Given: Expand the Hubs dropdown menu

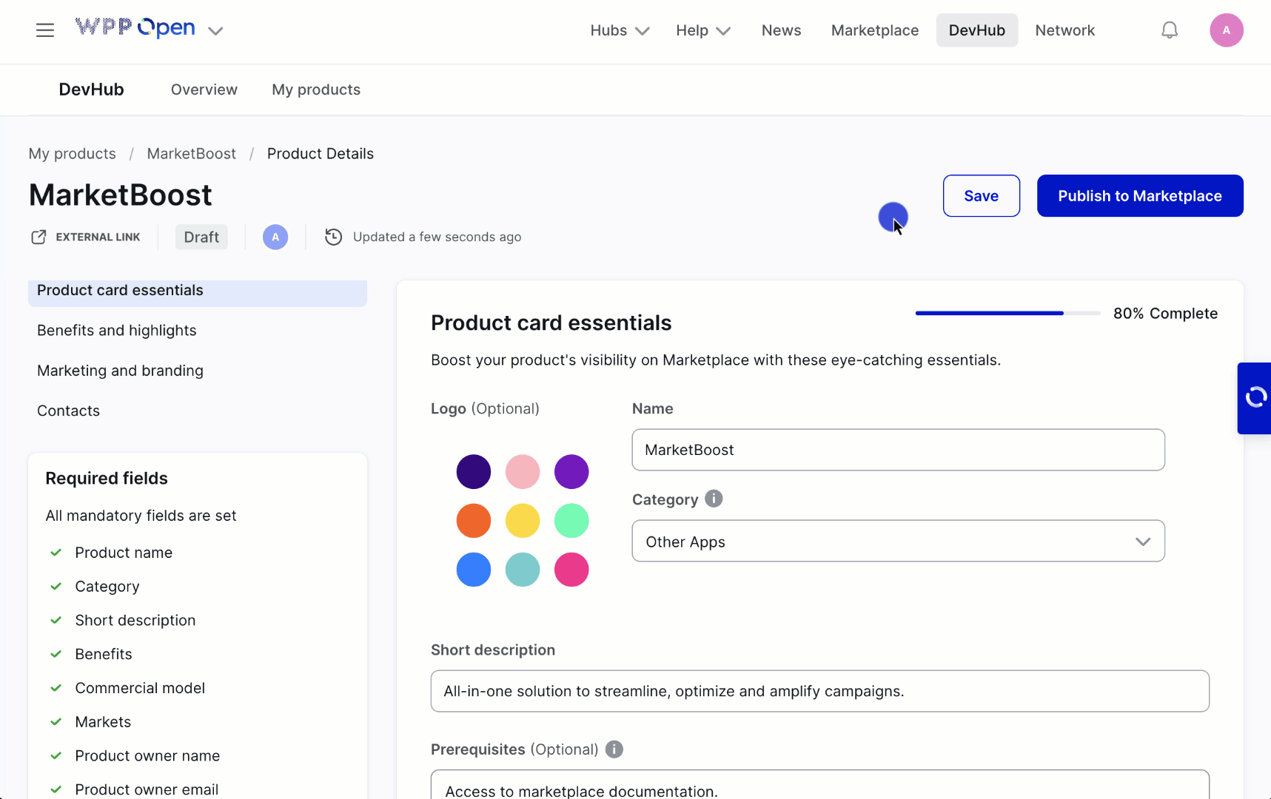Looking at the screenshot, I should click(620, 30).
